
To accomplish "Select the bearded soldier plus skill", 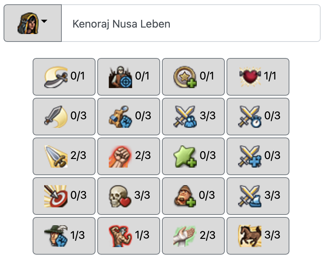I will pos(193,196).
